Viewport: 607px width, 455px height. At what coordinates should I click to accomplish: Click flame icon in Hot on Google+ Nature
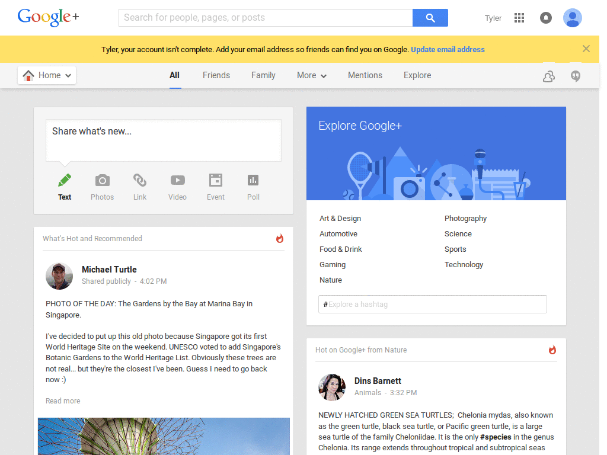tap(552, 350)
